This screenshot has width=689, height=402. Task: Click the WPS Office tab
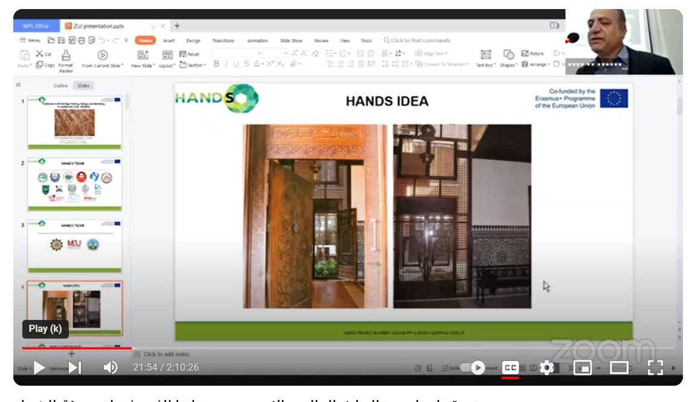[x=36, y=26]
